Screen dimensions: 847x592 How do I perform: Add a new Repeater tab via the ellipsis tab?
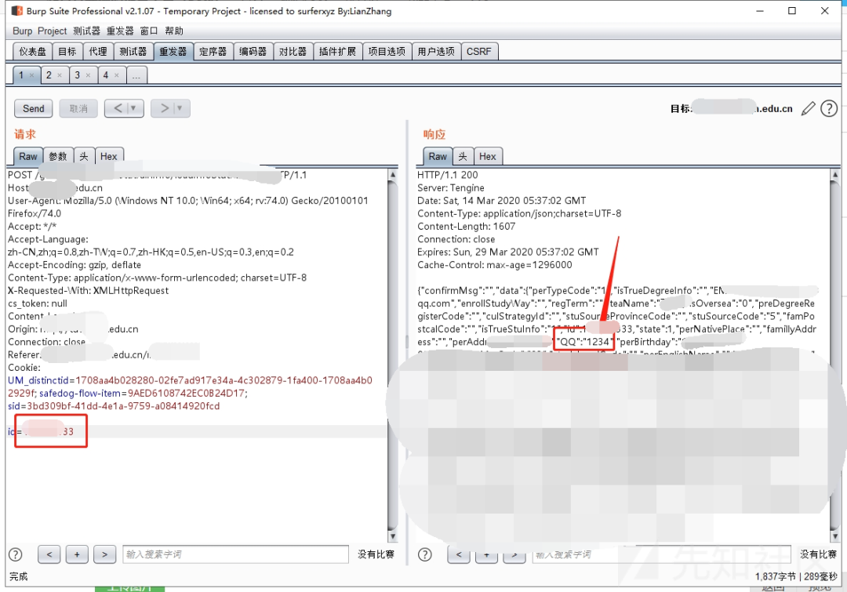coord(136,75)
